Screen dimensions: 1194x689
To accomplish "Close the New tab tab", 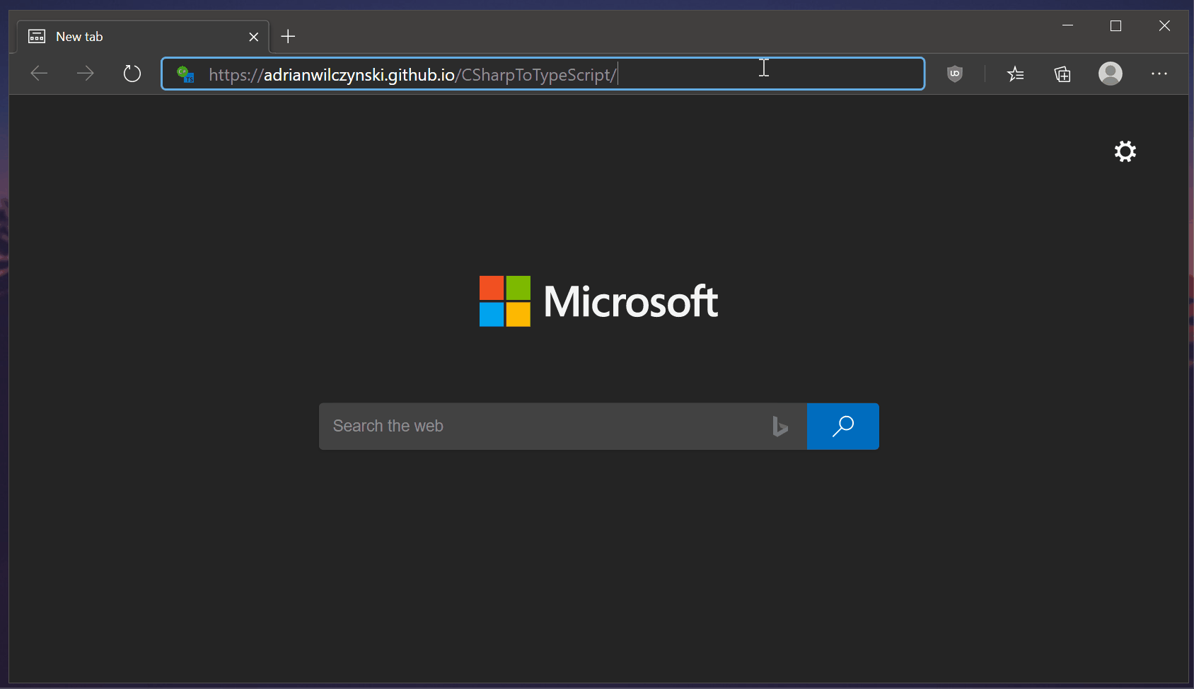I will pyautogui.click(x=254, y=37).
